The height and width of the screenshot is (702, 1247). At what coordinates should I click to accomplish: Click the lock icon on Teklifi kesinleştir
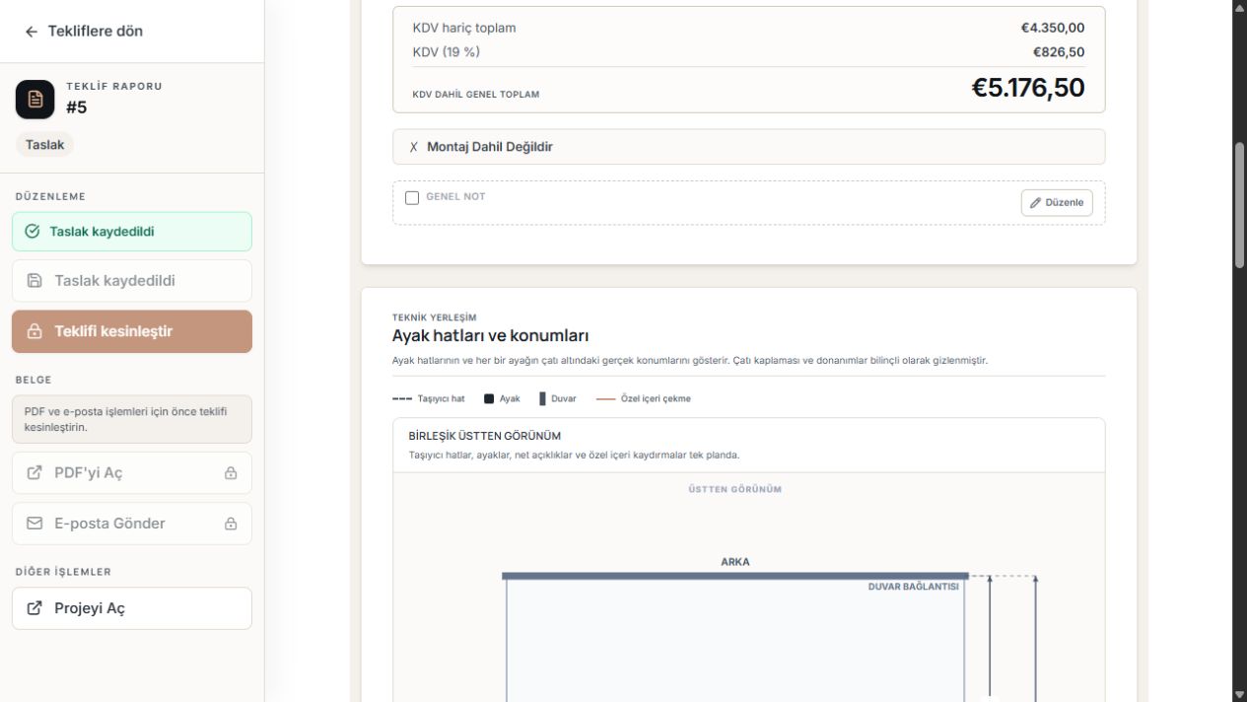click(x=35, y=331)
